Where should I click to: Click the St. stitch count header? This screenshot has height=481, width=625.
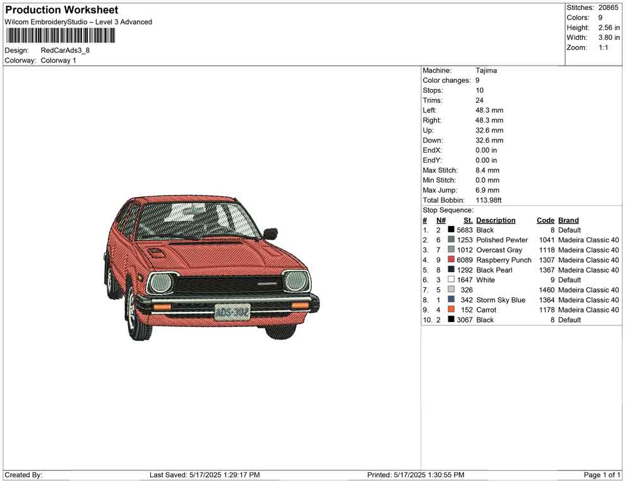tap(468, 220)
